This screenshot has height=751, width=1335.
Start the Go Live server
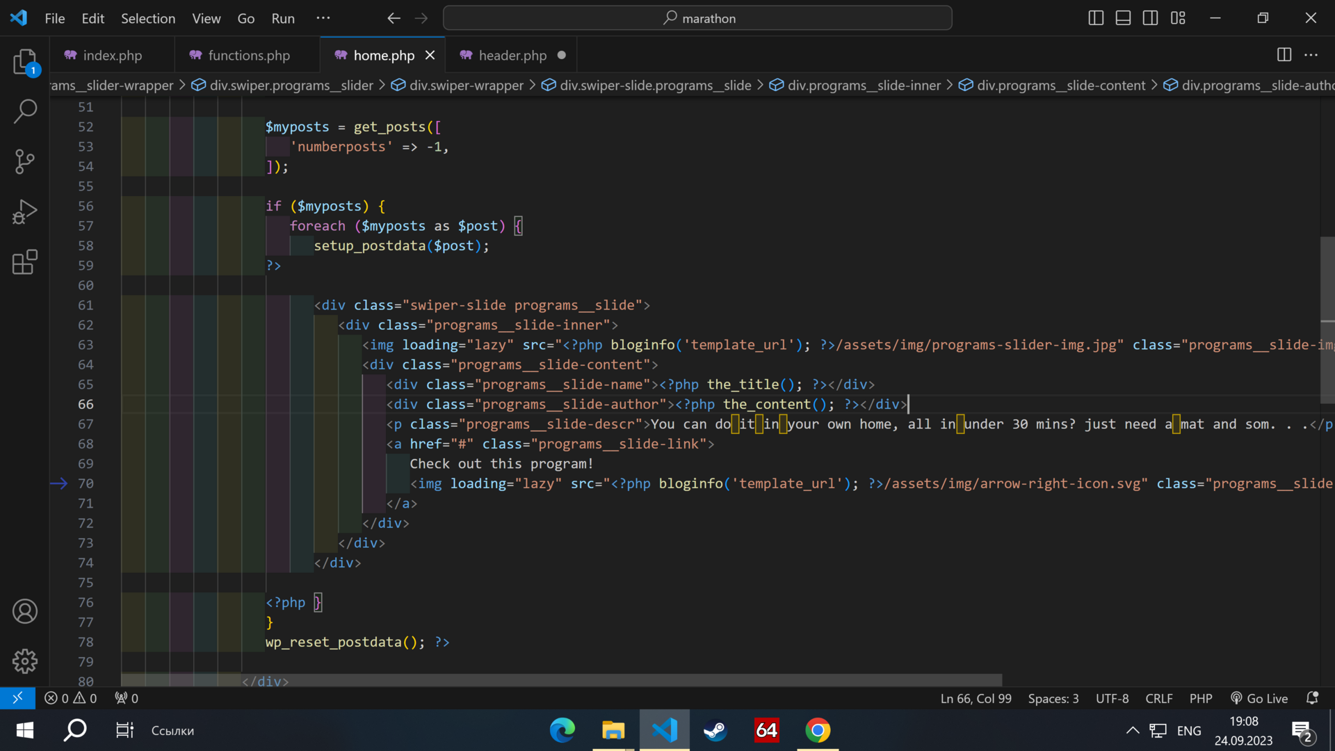point(1259,698)
